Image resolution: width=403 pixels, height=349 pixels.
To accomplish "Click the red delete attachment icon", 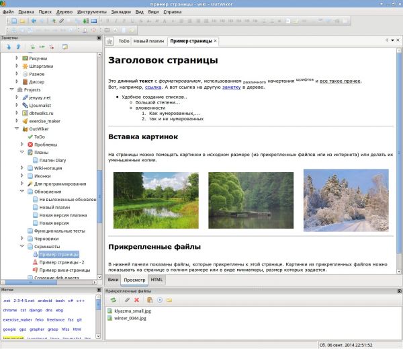I will point(136,299).
